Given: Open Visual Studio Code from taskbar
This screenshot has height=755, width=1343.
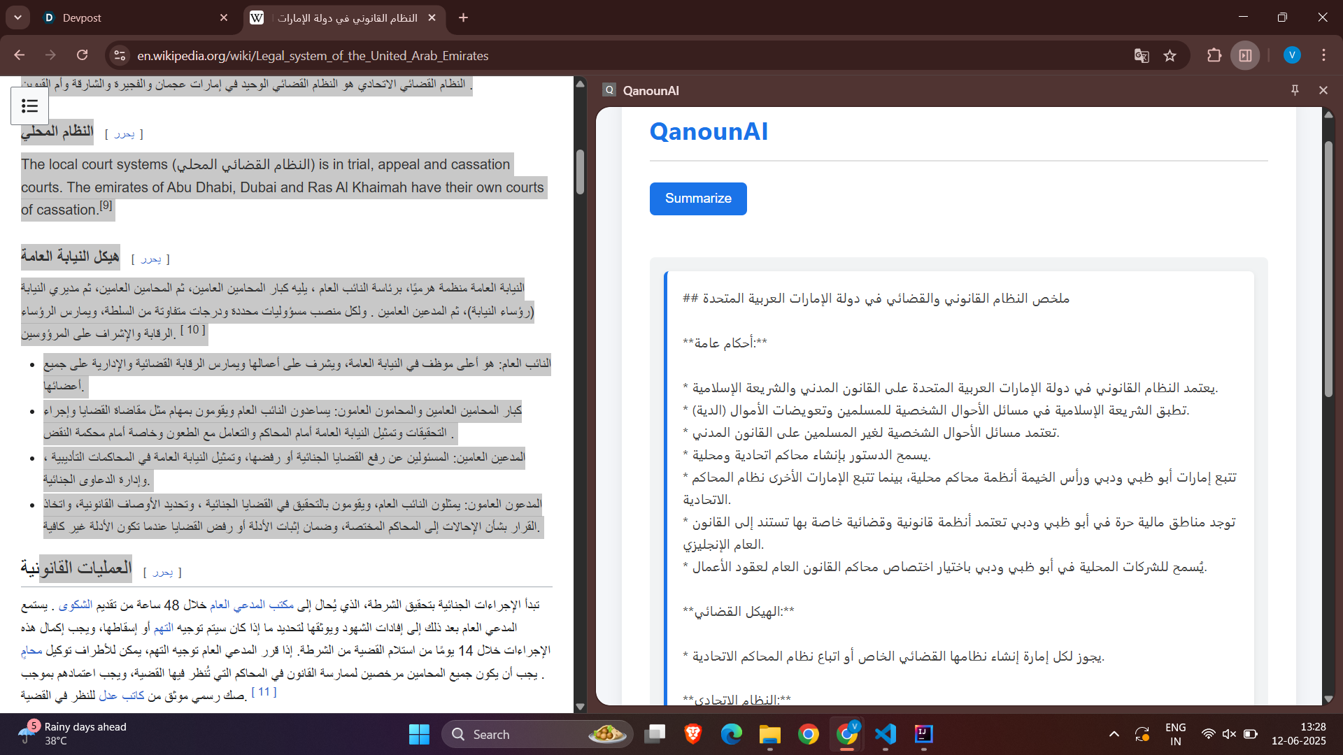Looking at the screenshot, I should pyautogui.click(x=885, y=734).
